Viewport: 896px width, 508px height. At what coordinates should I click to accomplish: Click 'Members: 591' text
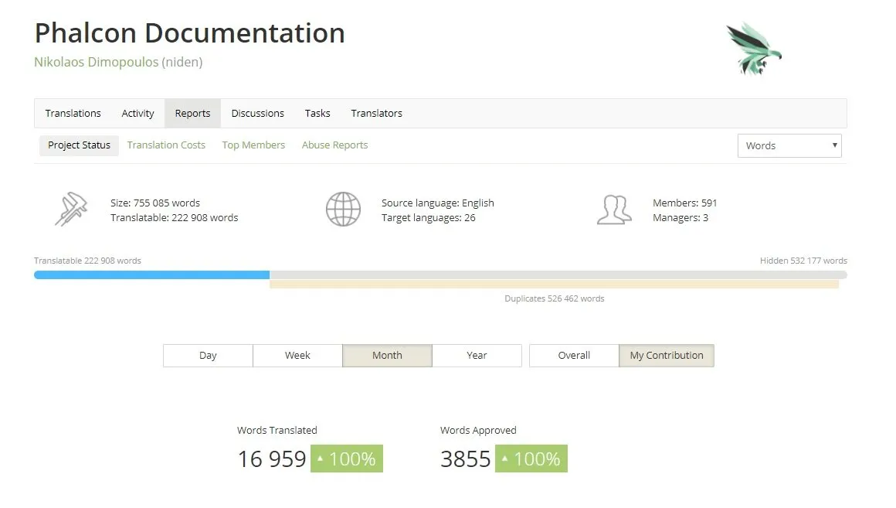tap(684, 203)
